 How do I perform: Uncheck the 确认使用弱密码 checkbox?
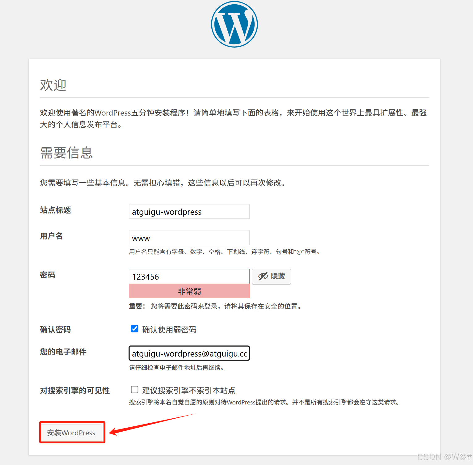135,329
